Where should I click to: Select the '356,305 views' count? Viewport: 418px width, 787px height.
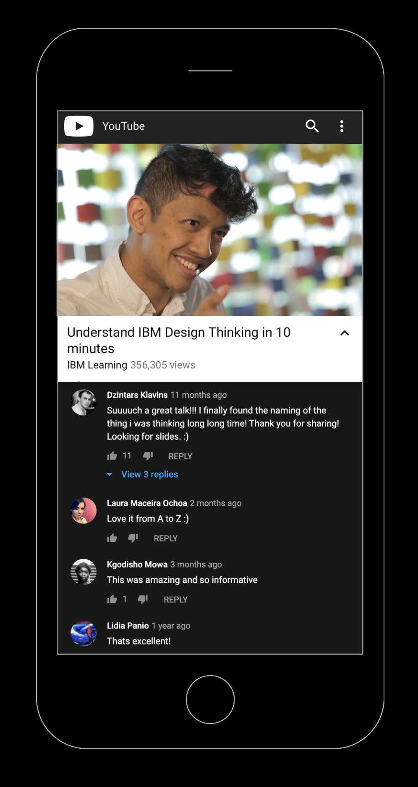point(163,365)
